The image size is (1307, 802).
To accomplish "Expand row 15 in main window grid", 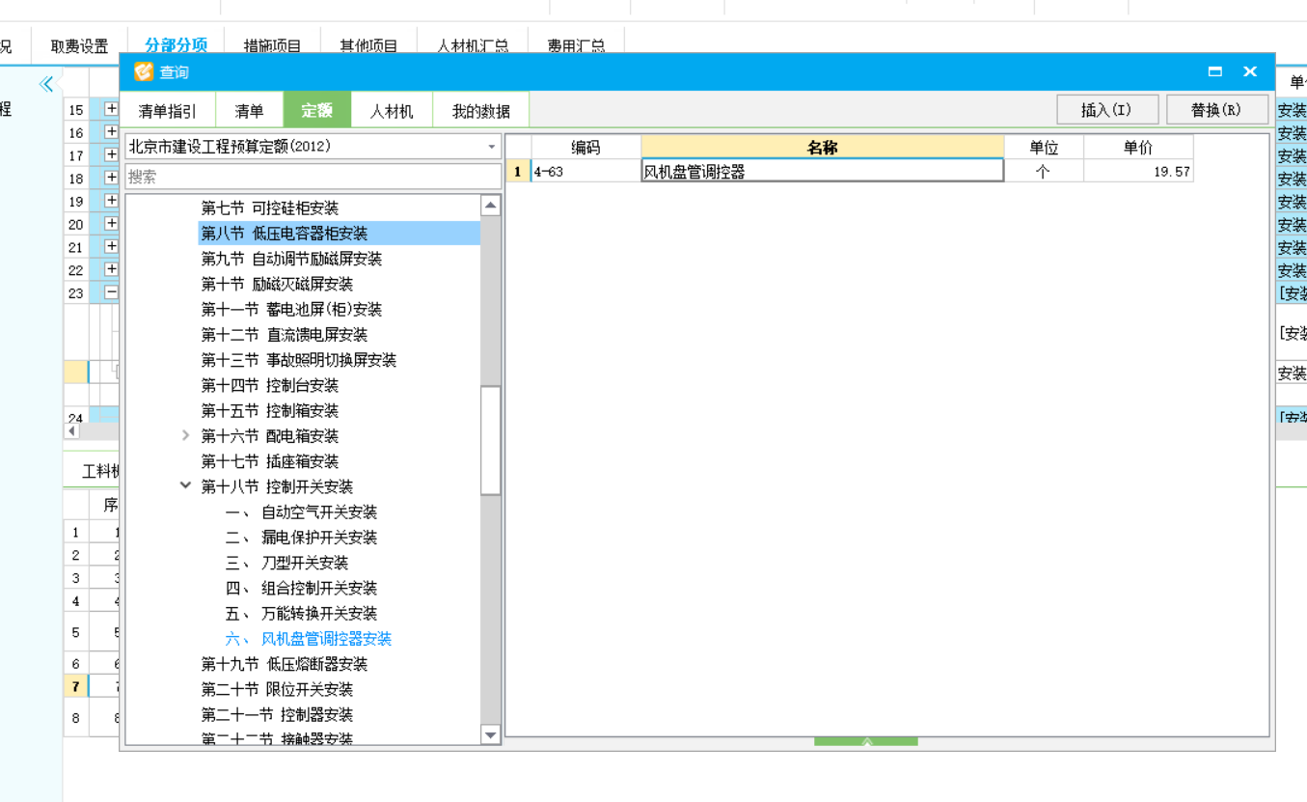I will pyautogui.click(x=111, y=109).
